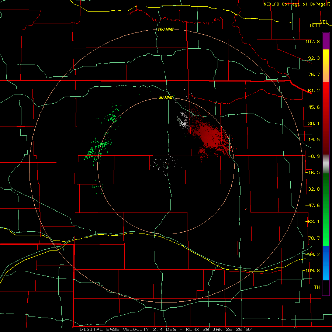The image size is (332, 332).
Task: Click the -16.5 velocity scale value
Action: [x=313, y=173]
